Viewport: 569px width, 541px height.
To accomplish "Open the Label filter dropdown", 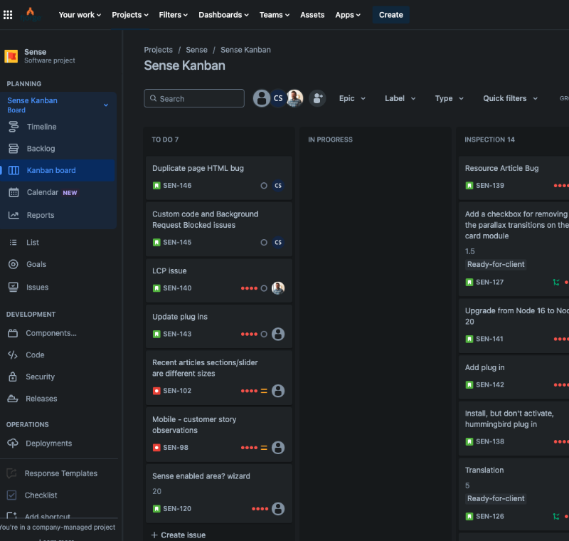I will pos(400,98).
